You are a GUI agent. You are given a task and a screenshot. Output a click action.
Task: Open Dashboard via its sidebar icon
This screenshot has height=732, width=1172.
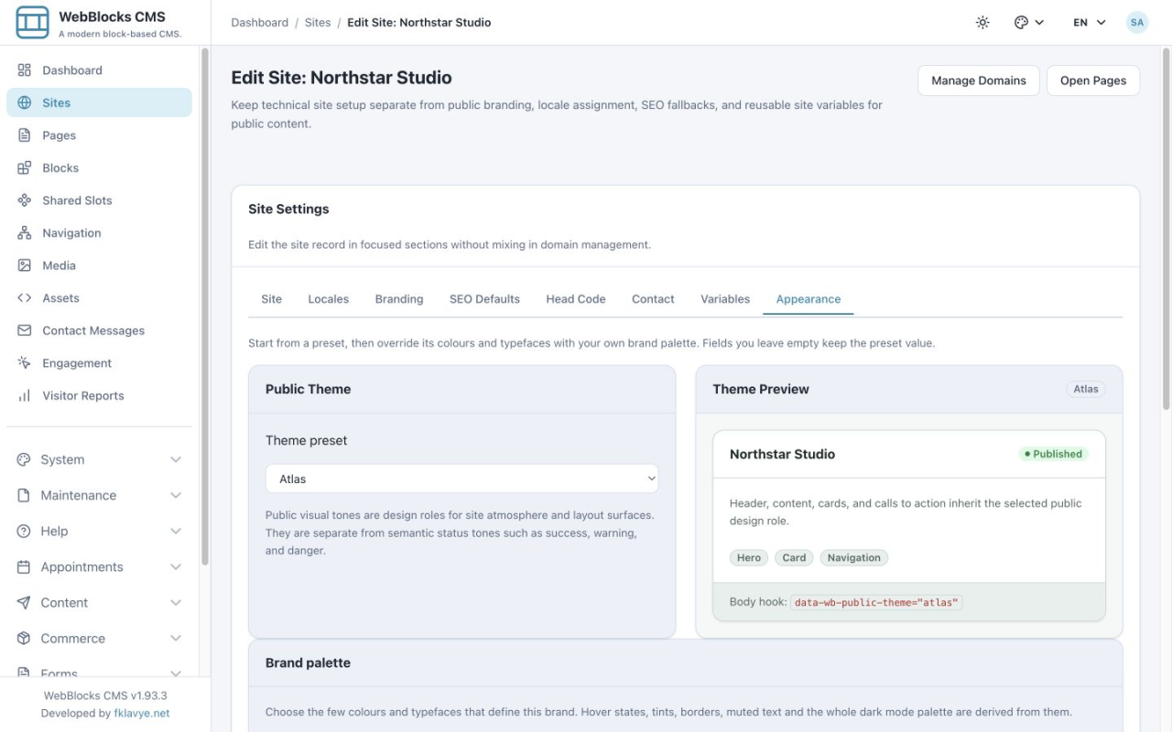tap(25, 70)
